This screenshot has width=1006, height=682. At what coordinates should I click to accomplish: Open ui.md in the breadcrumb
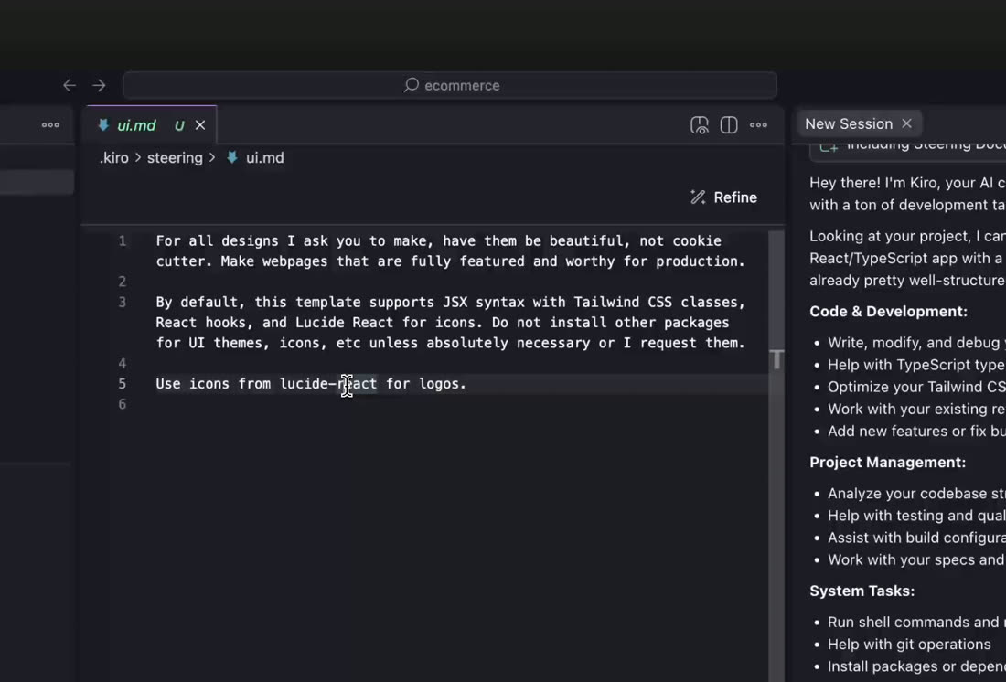264,158
